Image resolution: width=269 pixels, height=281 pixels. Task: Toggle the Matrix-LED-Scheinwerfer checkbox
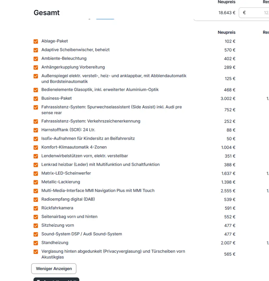point(36,174)
